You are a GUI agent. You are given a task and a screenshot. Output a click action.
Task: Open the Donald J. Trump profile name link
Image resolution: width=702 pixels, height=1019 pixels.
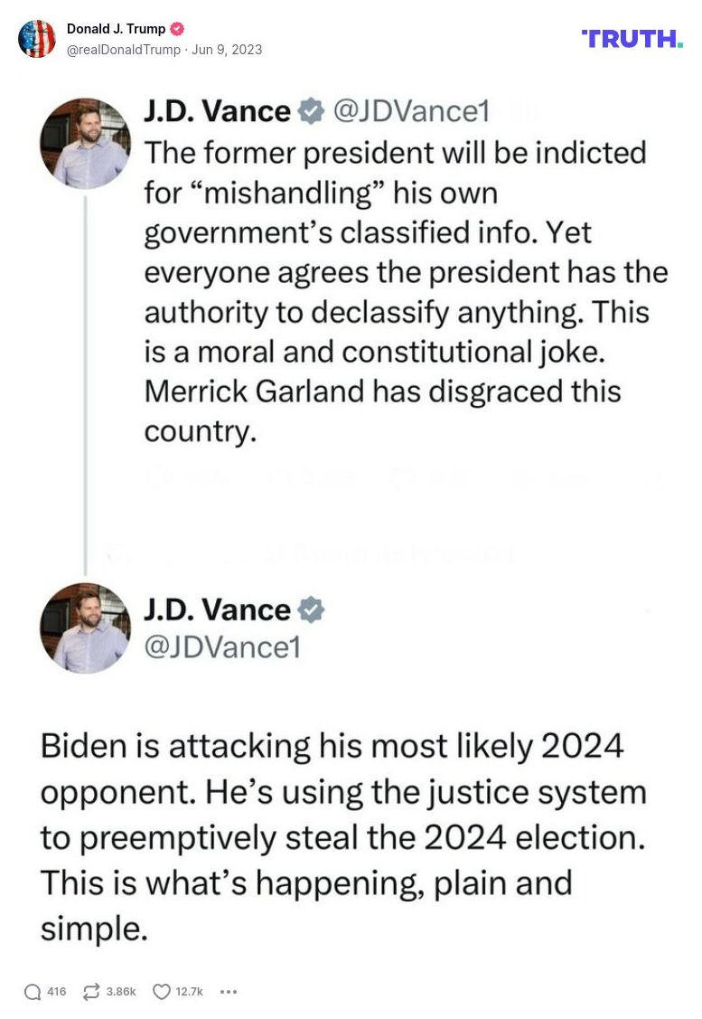(x=117, y=29)
